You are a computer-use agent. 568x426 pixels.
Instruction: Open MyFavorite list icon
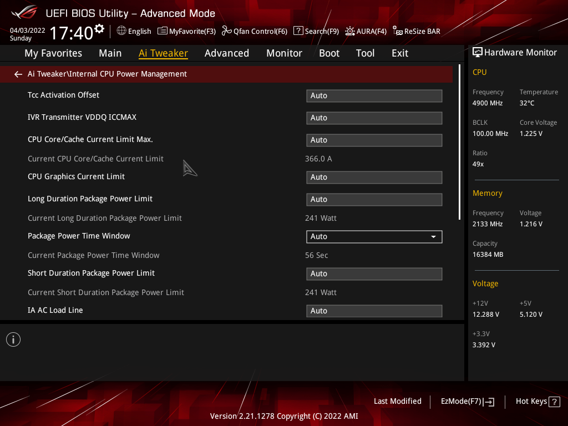click(163, 31)
